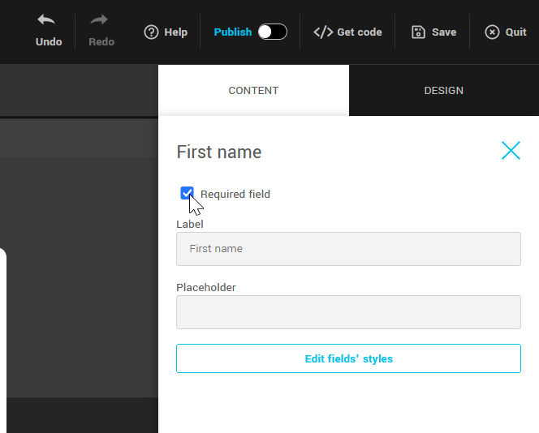Switch to the DESIGN tab
The height and width of the screenshot is (433, 539).
(443, 91)
